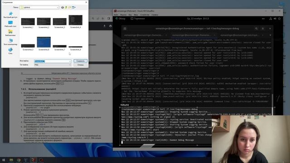Click network icon in GNOME top bar
This screenshot has width=290, height=163.
[271, 19]
